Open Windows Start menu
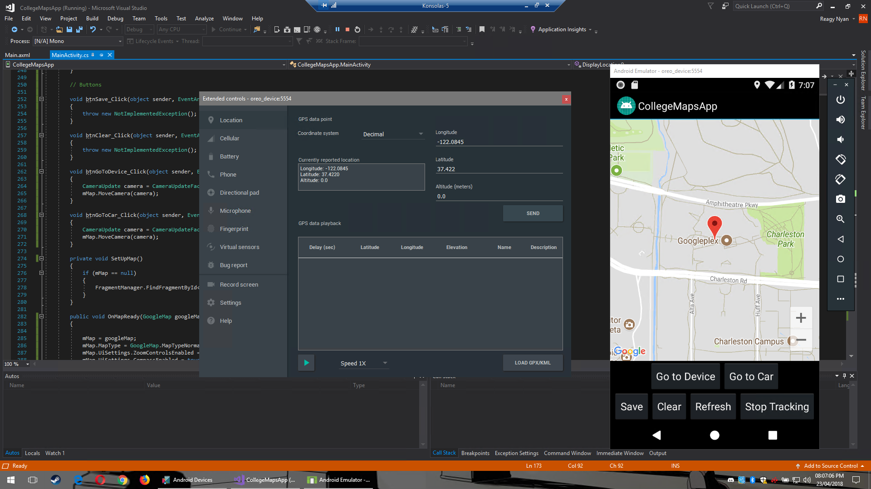 coord(11,480)
